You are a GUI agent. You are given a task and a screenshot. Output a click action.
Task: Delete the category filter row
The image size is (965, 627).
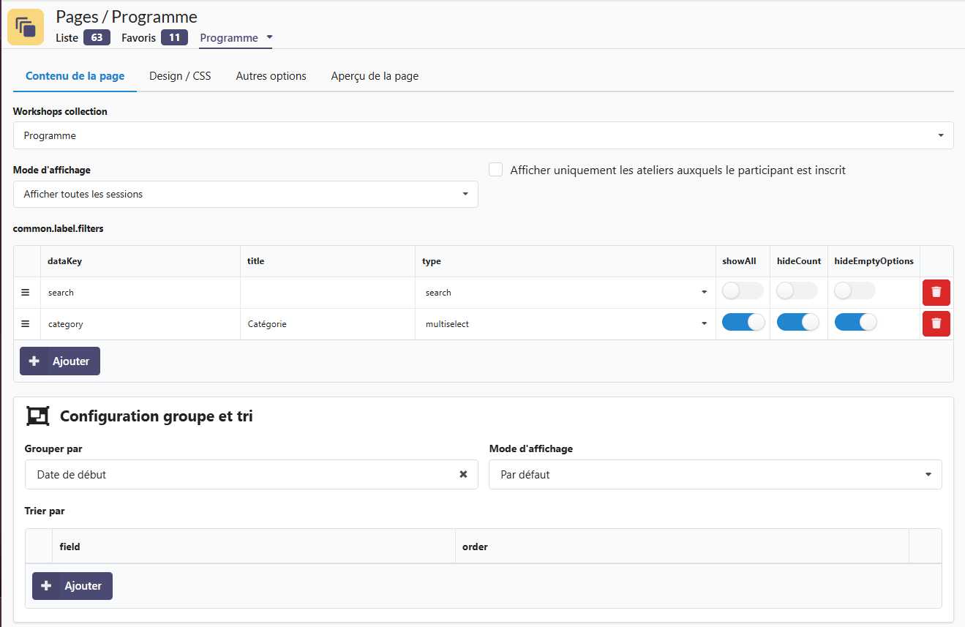(x=936, y=324)
